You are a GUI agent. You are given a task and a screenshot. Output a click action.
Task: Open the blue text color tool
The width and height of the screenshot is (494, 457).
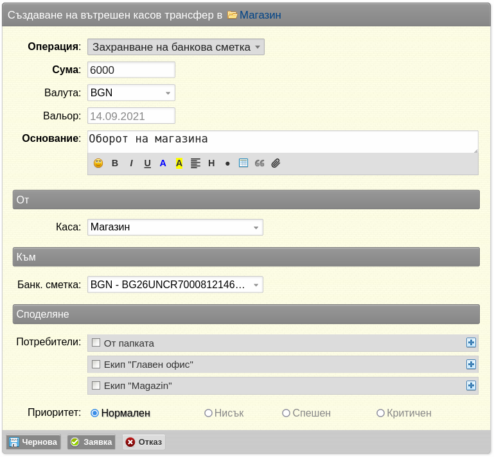pos(163,163)
